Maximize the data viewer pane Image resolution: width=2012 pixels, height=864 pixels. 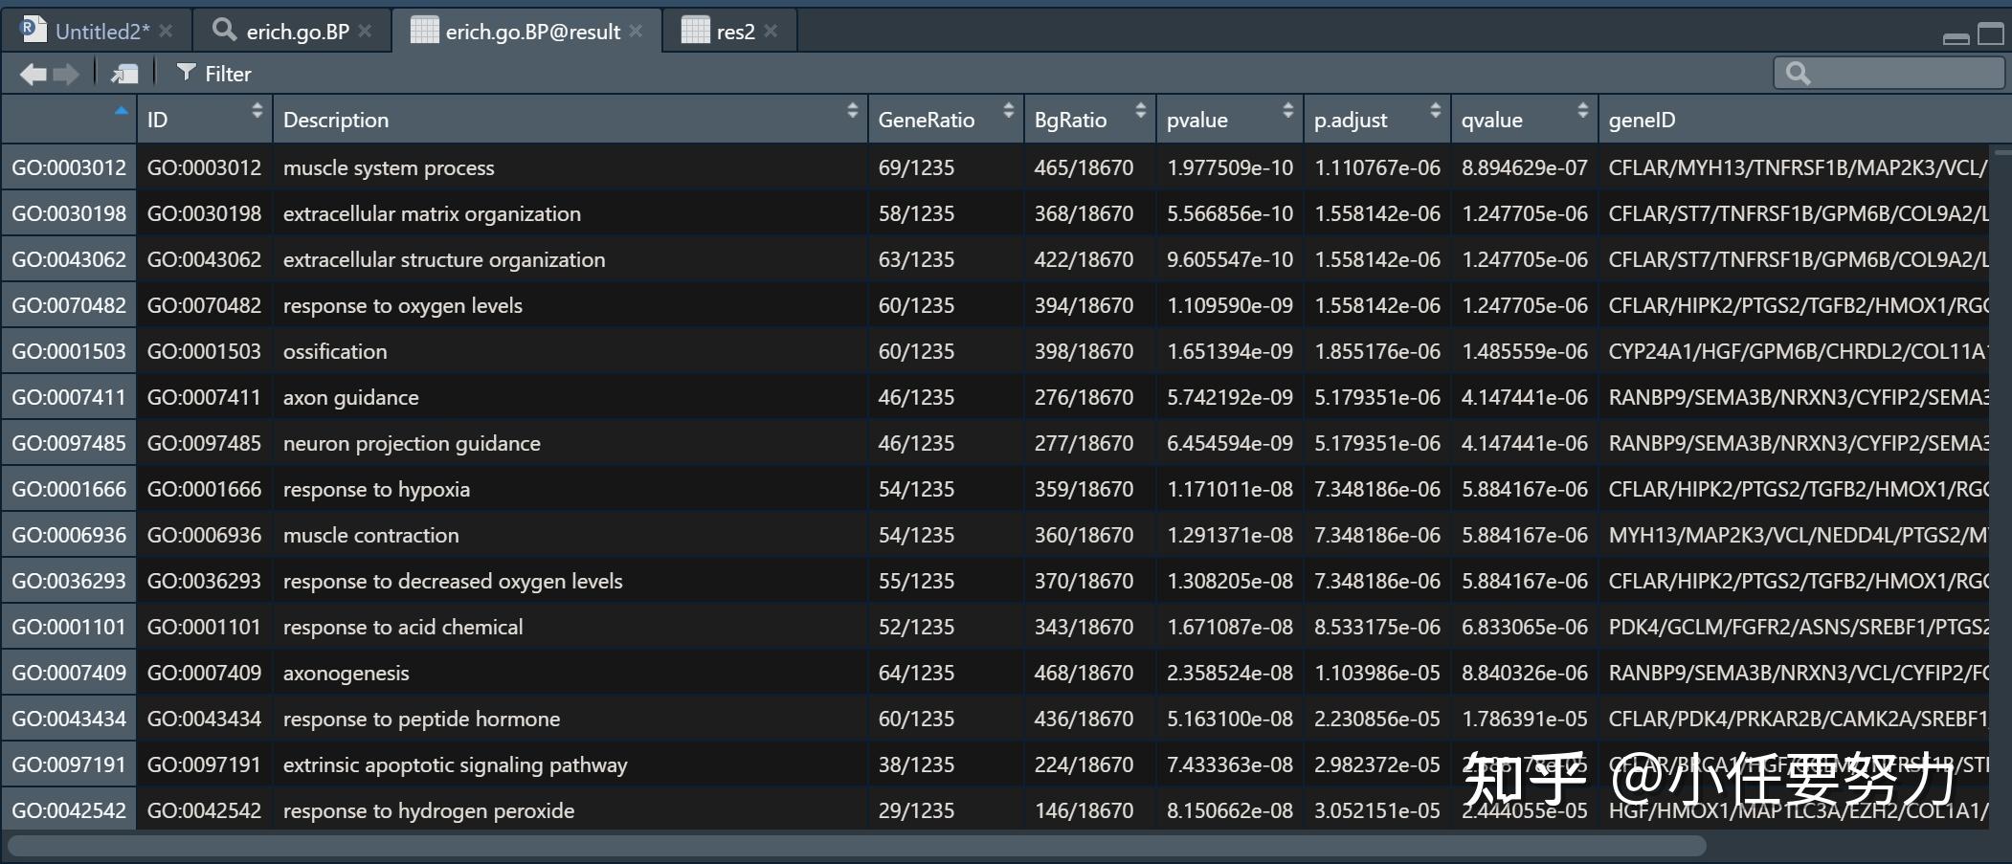point(1991,34)
